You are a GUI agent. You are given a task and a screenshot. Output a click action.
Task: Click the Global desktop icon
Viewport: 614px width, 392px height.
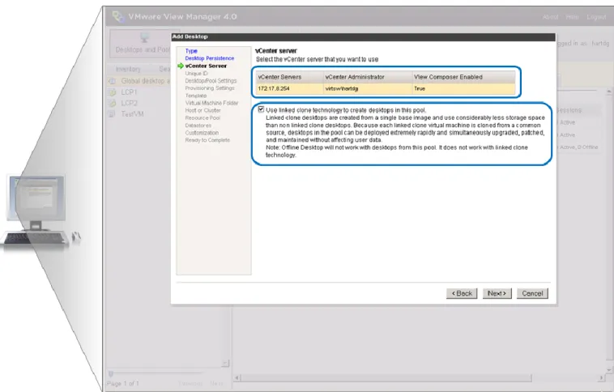coord(112,81)
